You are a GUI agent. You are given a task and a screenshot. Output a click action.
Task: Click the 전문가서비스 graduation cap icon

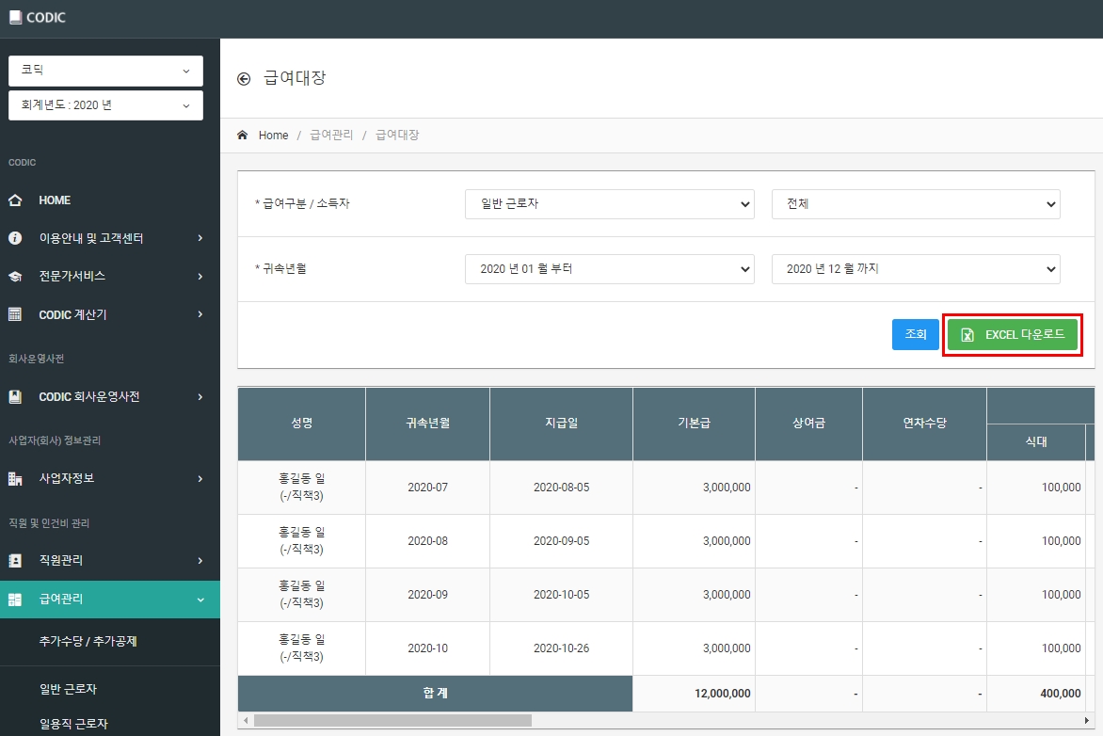[x=15, y=277]
